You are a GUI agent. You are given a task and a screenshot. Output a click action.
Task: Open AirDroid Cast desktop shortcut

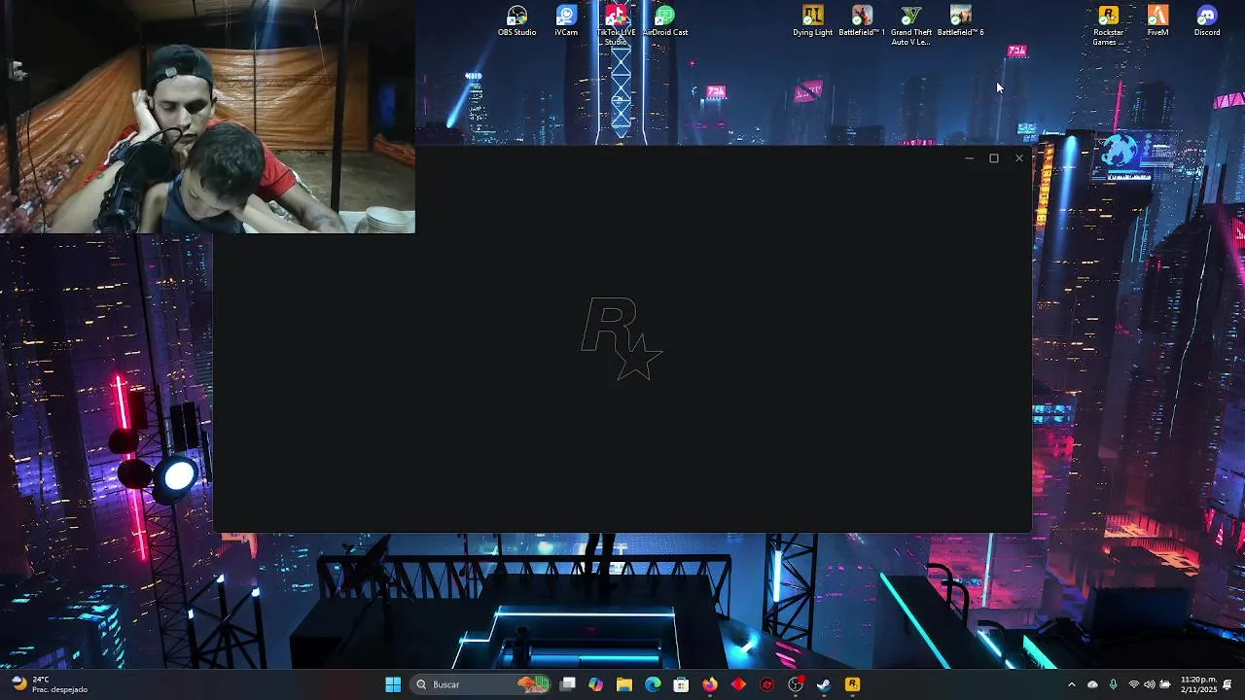point(665,20)
